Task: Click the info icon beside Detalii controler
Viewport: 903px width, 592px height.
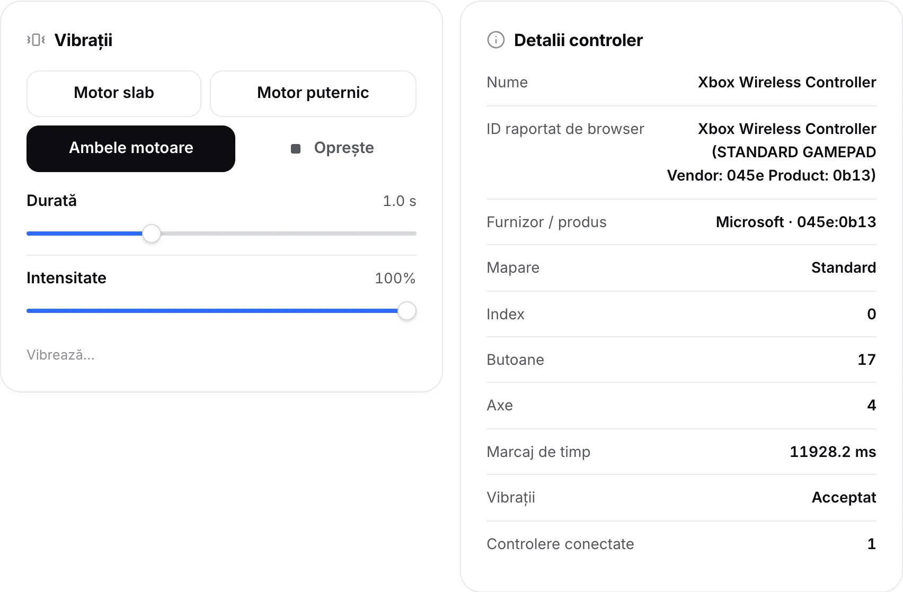Action: [x=495, y=40]
